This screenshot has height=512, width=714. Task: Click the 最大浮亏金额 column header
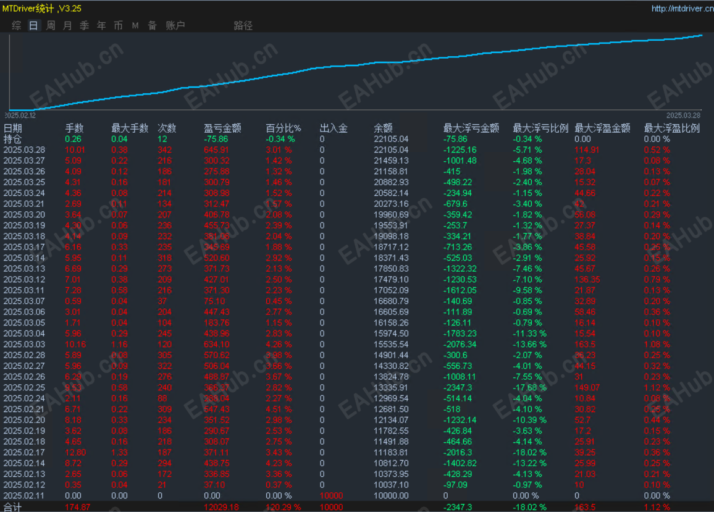coord(471,128)
